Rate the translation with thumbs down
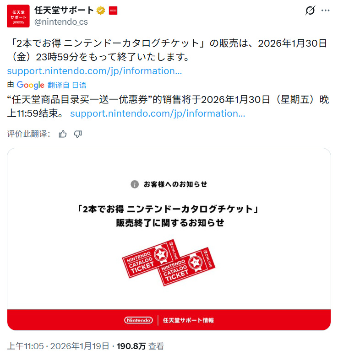Viewport: 338px width, 355px height. point(78,134)
